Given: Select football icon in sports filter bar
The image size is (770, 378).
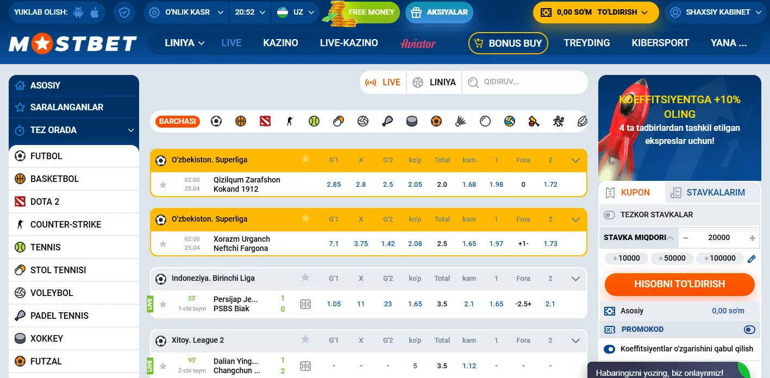Looking at the screenshot, I should [216, 121].
